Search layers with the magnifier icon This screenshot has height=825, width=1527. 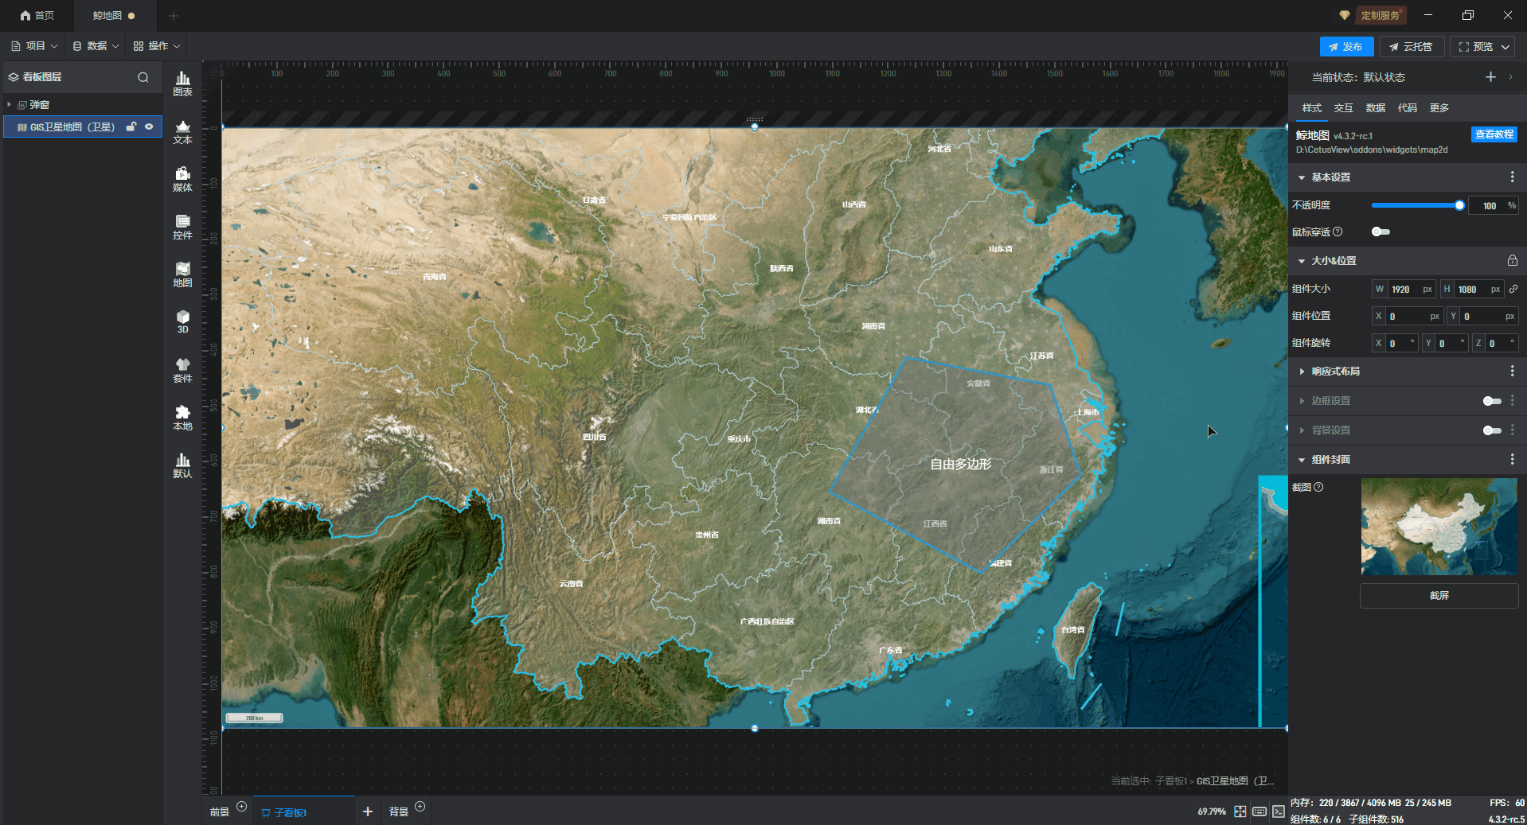click(143, 77)
